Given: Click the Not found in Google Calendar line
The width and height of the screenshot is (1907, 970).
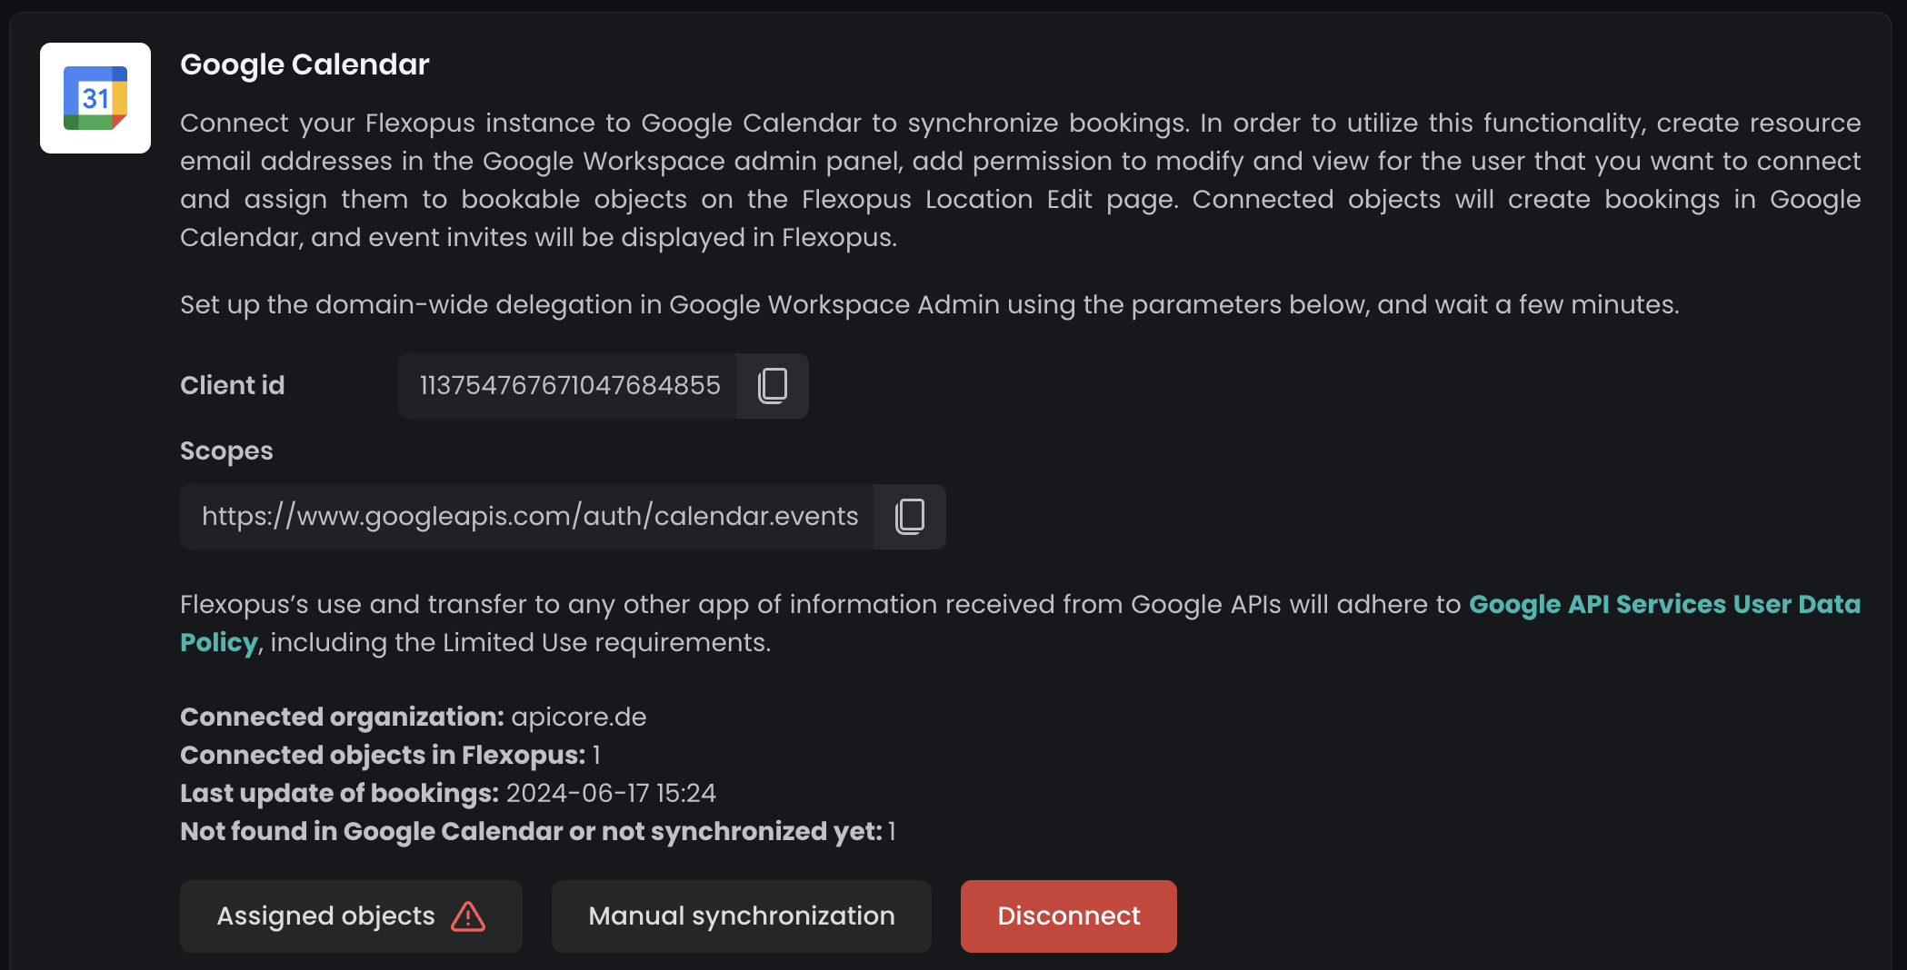Looking at the screenshot, I should (537, 832).
